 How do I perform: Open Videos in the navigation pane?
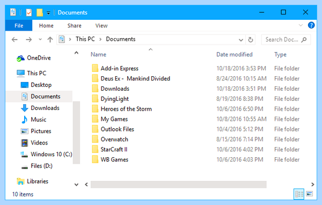click(34, 143)
